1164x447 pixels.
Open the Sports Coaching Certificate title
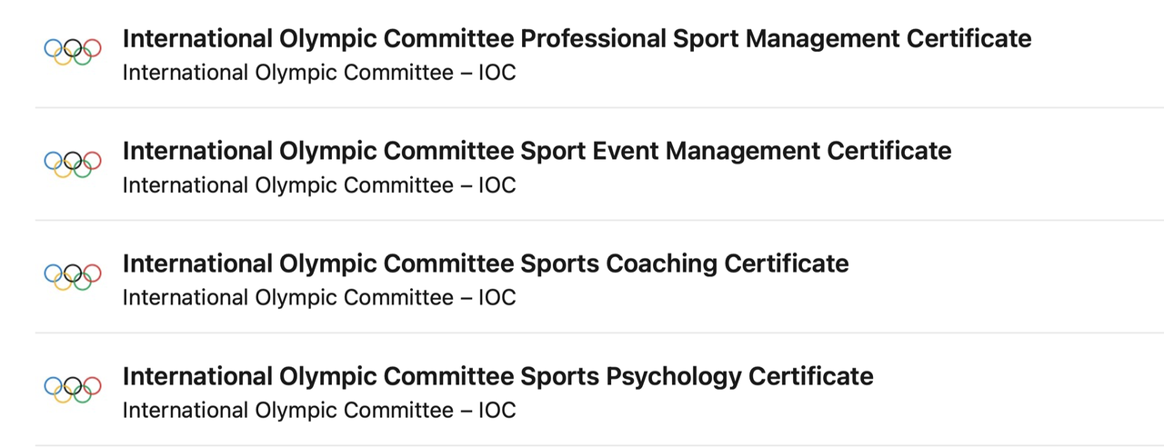pyautogui.click(x=486, y=263)
